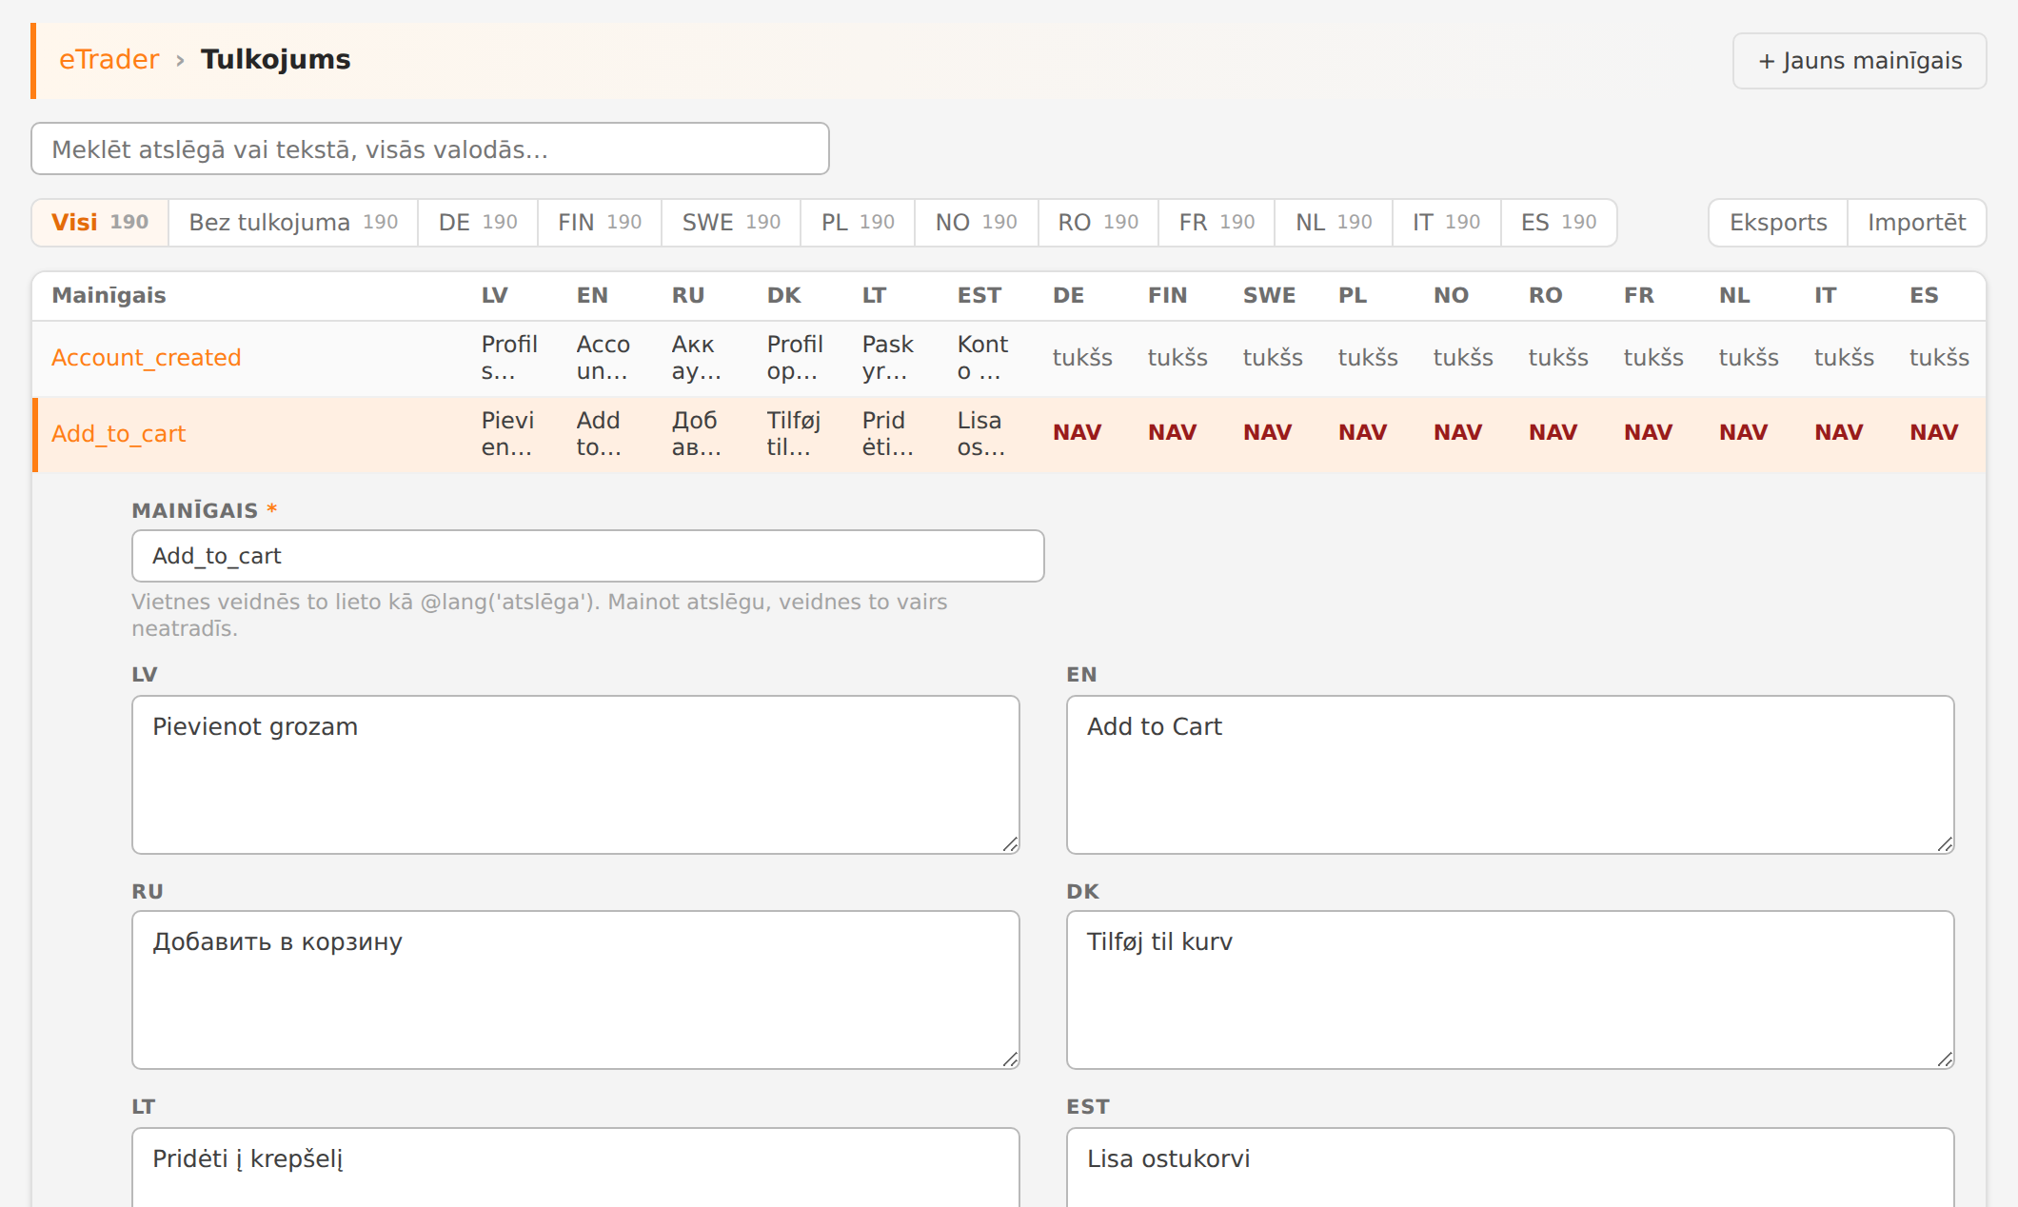Switch to the RO 190 tab
The width and height of the screenshot is (2018, 1207).
1098,222
